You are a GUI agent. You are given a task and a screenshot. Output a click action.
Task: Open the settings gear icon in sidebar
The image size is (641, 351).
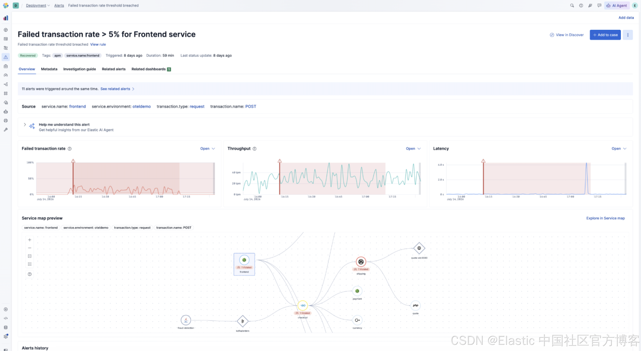point(6,336)
